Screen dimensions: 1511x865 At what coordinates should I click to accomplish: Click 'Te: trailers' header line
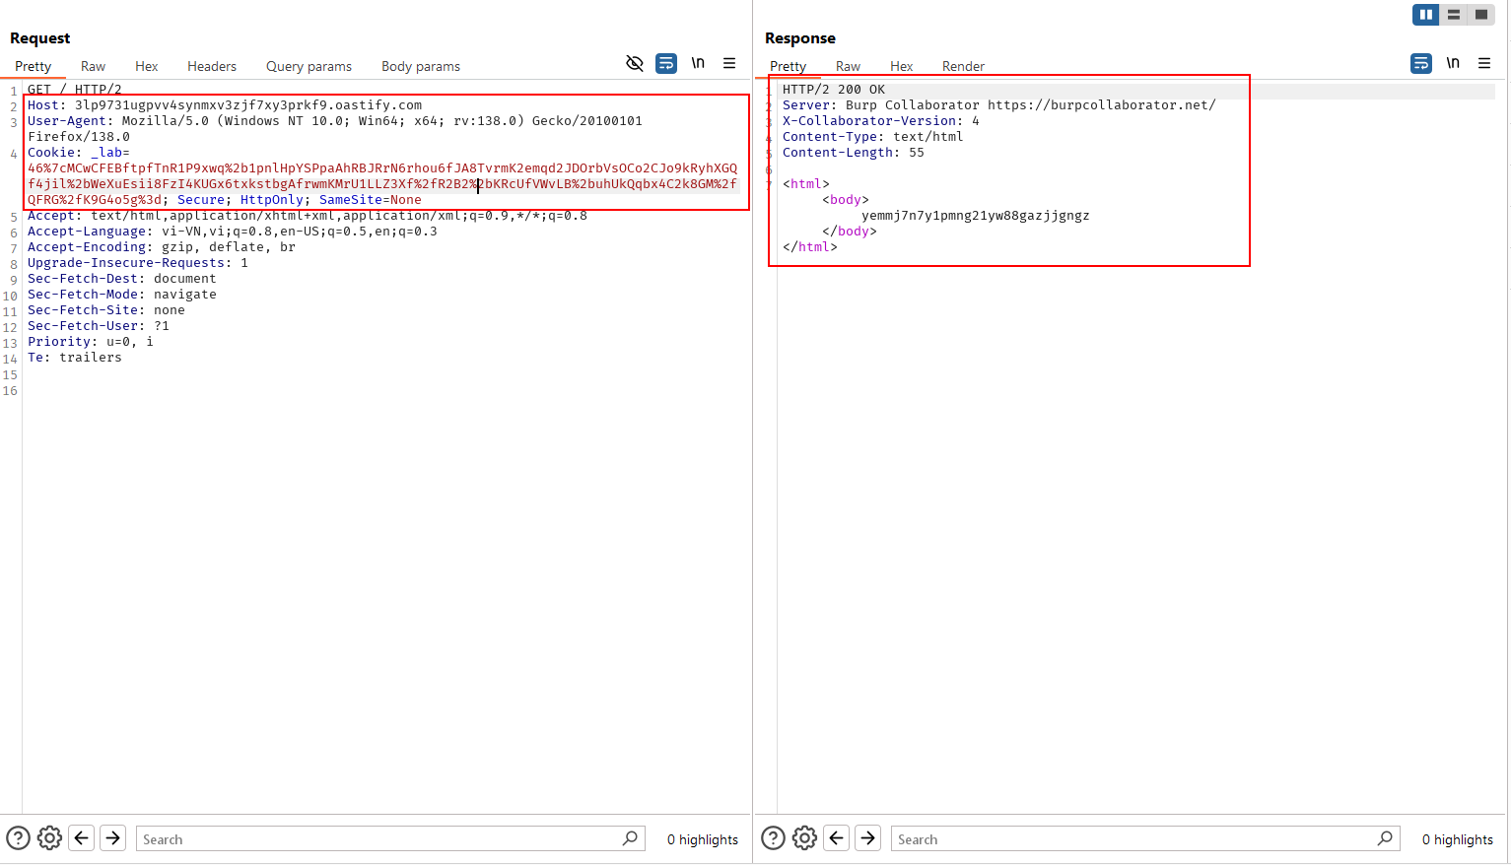coord(75,358)
